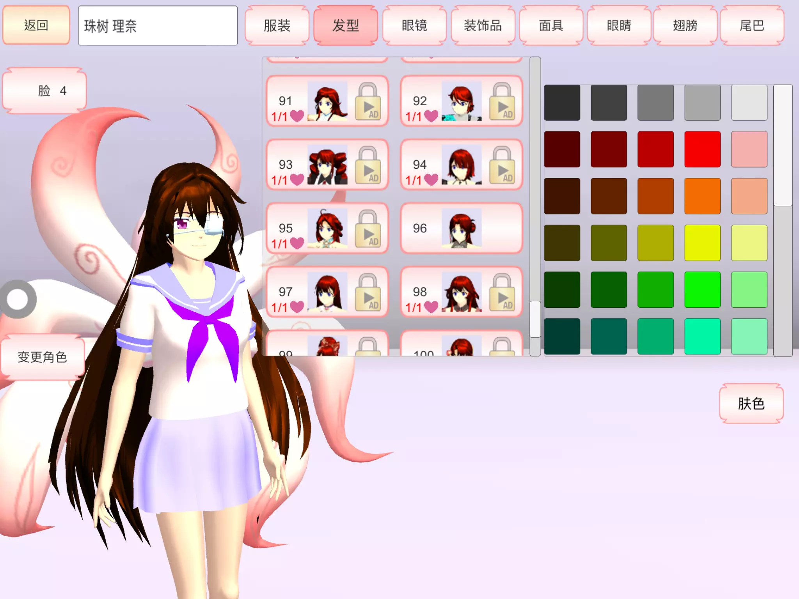
Task: Open the 服装 clothing tab
Action: pos(277,26)
